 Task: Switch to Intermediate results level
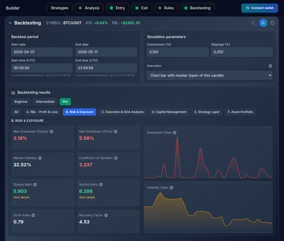[x=45, y=102]
